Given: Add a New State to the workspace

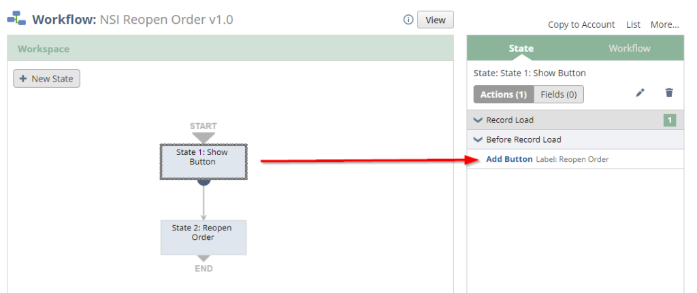Looking at the screenshot, I should (47, 79).
